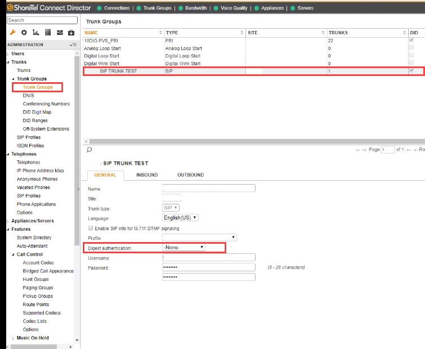Image resolution: width=425 pixels, height=349 pixels.
Task: Open DID Ranges in the sidebar
Action: 35,120
